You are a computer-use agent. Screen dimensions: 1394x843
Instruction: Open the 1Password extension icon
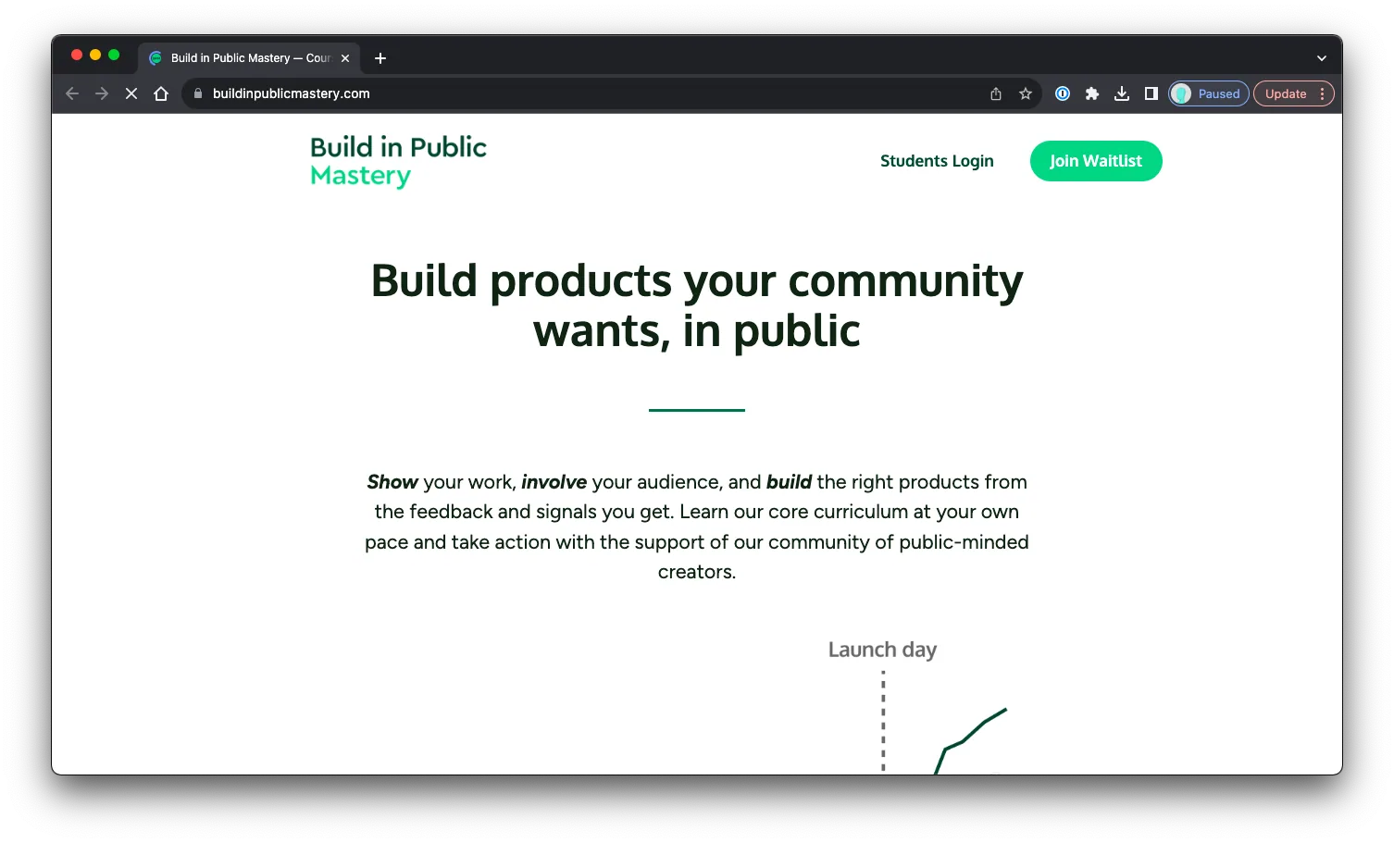pos(1063,93)
